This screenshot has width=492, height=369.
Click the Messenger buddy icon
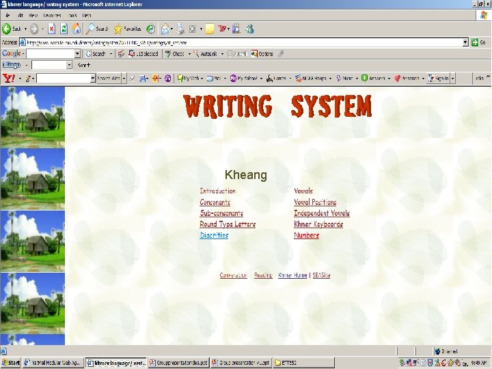pos(250,29)
